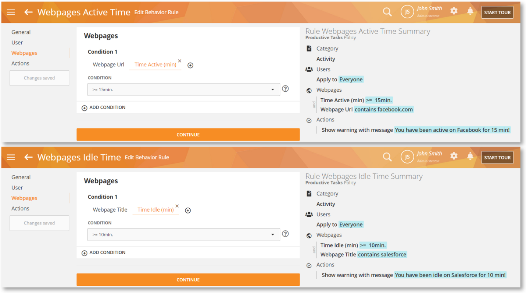Click help icon beside the >= 10min. condition
Image resolution: width=526 pixels, height=293 pixels.
point(285,234)
